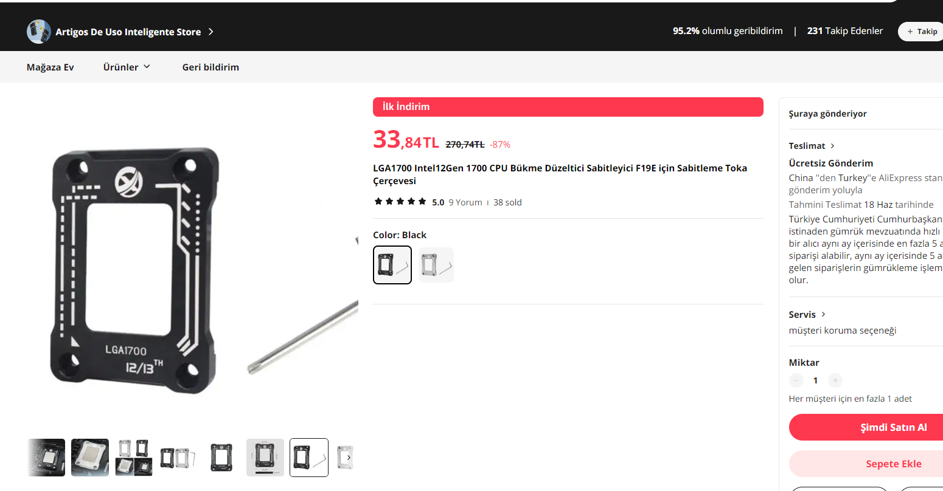
Task: Select the four-image collage thumbnail
Action: [134, 458]
